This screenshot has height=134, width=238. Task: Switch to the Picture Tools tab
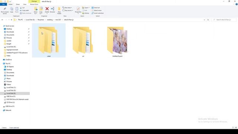coord(34,4)
